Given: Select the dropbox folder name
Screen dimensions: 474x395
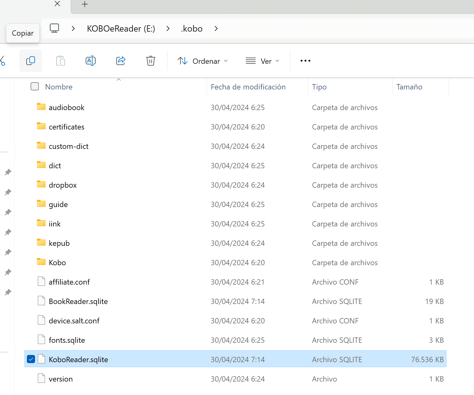Looking at the screenshot, I should tap(63, 185).
